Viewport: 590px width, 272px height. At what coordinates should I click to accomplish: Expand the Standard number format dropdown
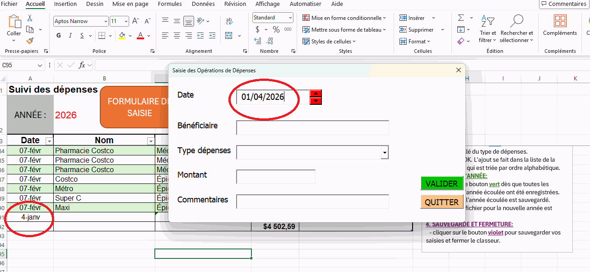(290, 18)
